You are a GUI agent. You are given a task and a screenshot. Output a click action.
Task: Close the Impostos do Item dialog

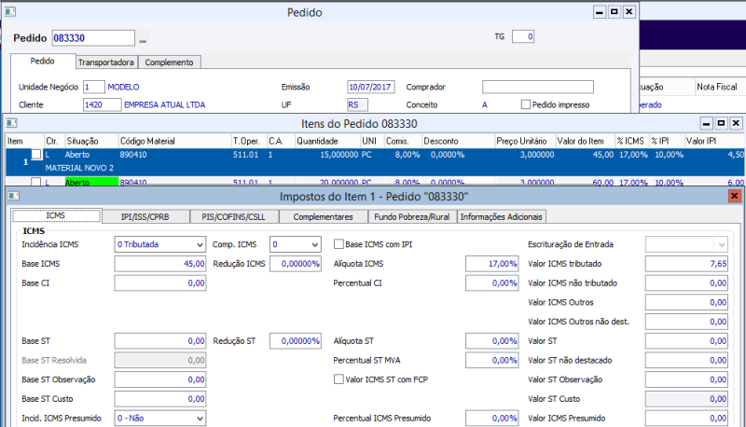(734, 196)
